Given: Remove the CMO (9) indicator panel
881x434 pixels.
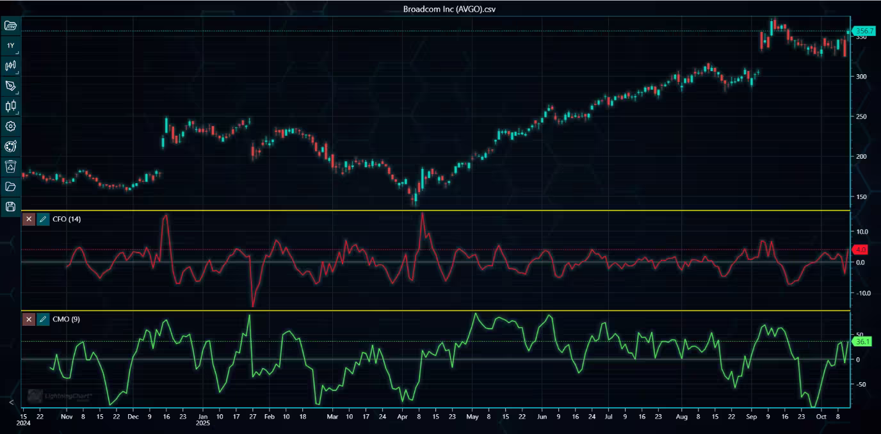Looking at the screenshot, I should coord(29,319).
